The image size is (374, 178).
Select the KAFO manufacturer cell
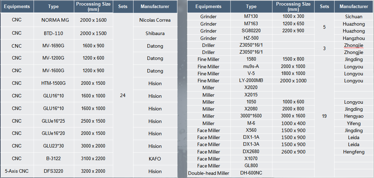155,159
